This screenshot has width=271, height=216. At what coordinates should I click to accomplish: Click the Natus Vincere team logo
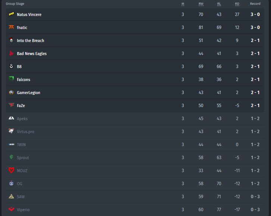(x=12, y=14)
